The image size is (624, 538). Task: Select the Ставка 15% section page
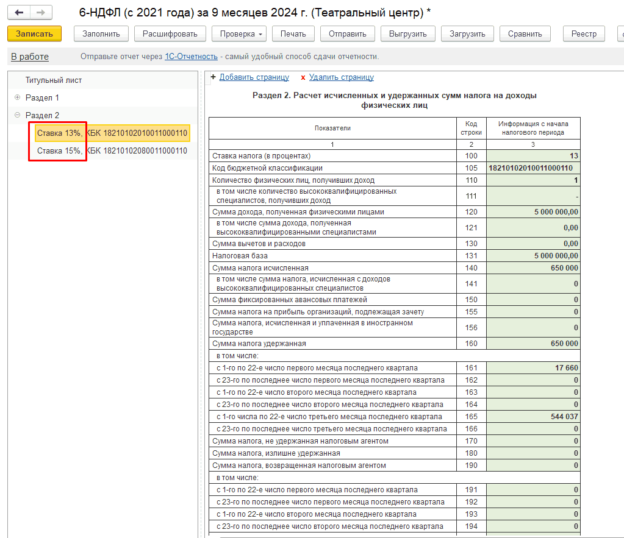pos(112,150)
